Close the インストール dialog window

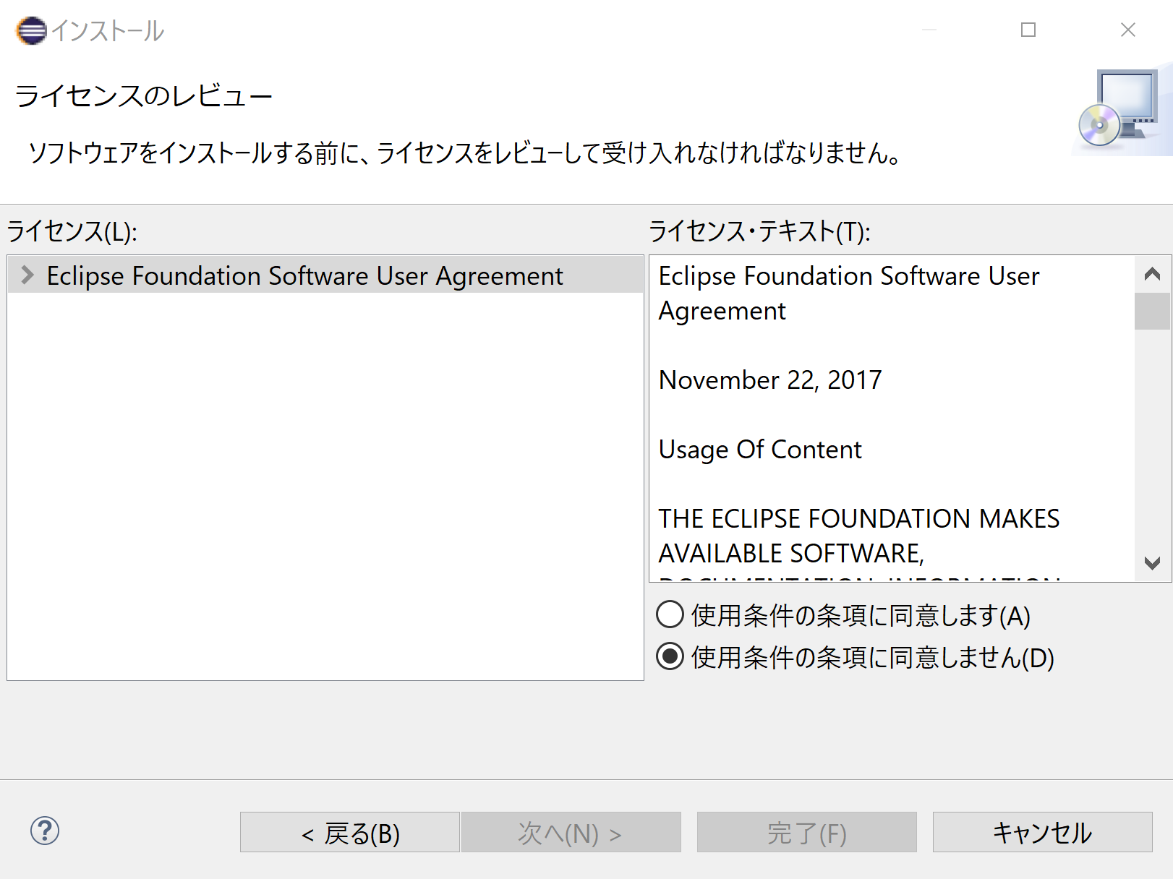pos(1127,30)
